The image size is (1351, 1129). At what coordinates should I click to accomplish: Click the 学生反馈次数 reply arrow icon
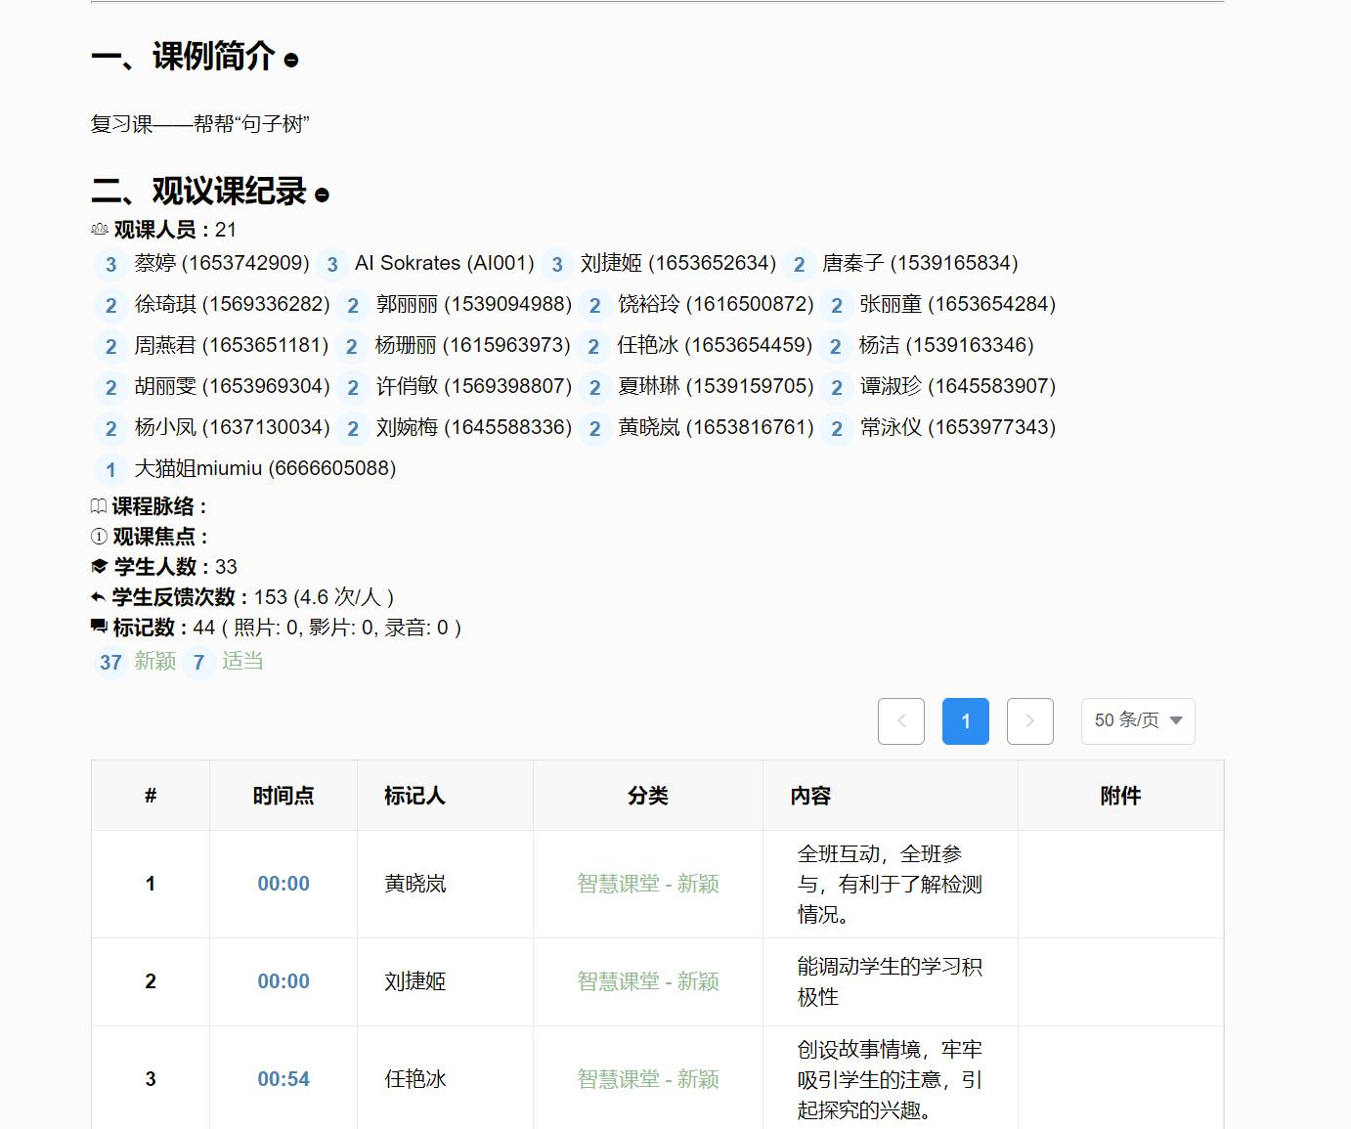point(98,597)
